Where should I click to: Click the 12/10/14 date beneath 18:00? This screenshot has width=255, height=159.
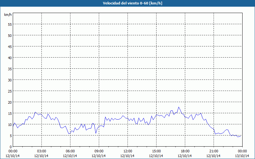(185, 156)
